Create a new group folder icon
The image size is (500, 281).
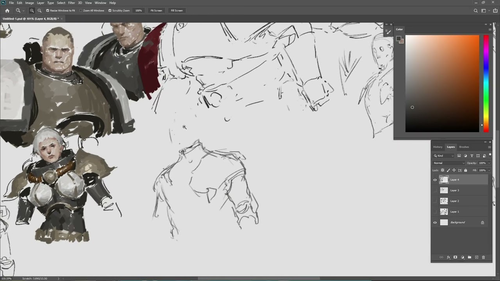(470, 257)
